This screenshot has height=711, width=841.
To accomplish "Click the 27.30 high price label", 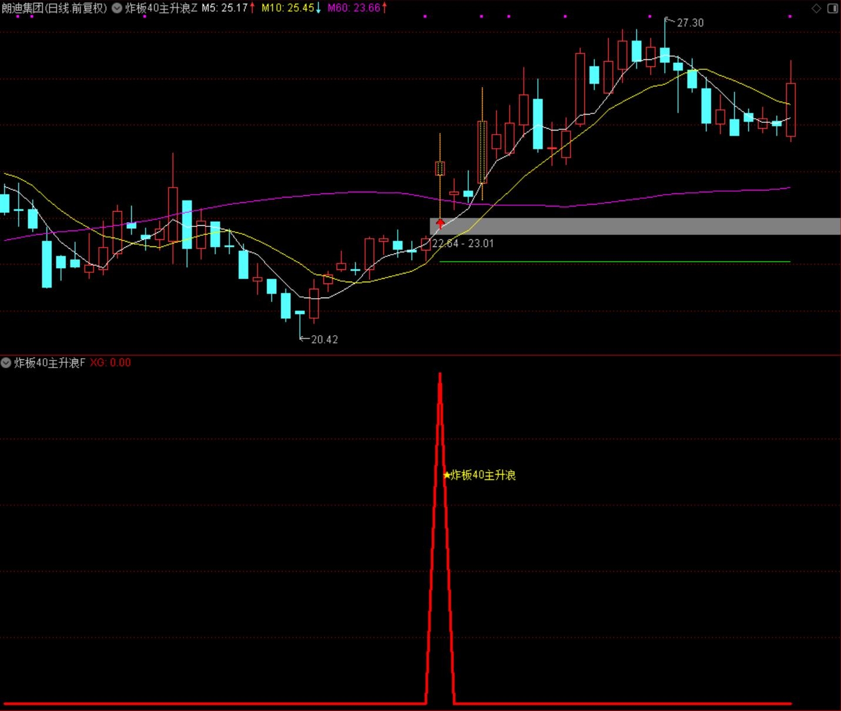I will point(690,23).
